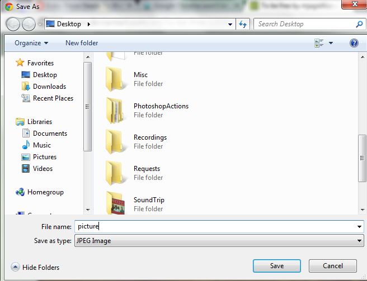Open the Pictures library

pos(45,157)
